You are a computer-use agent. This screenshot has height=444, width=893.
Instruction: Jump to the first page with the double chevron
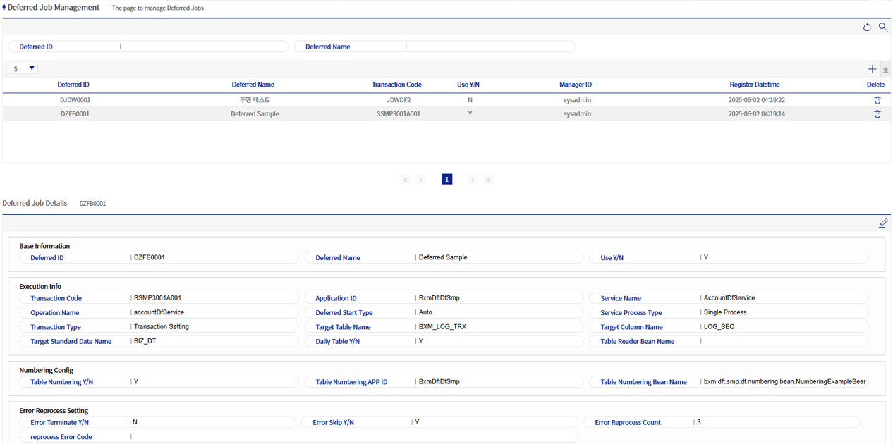(x=405, y=179)
